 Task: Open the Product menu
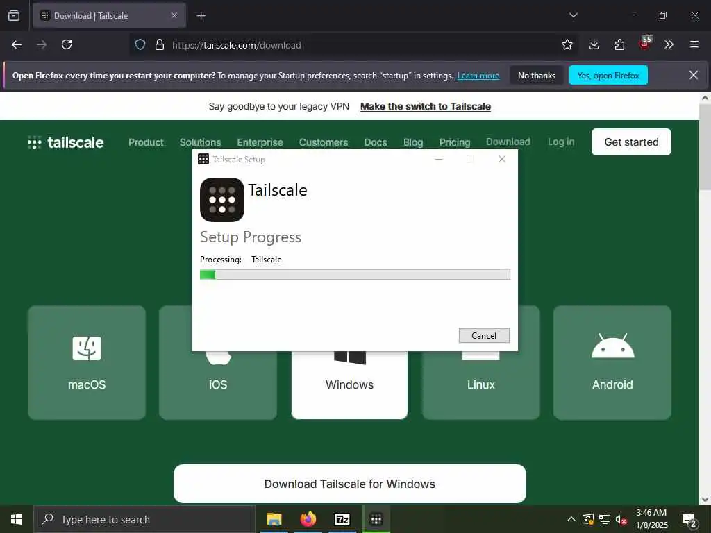coord(146,142)
